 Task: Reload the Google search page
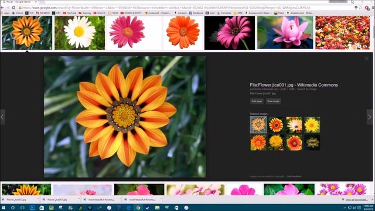click(x=13, y=8)
